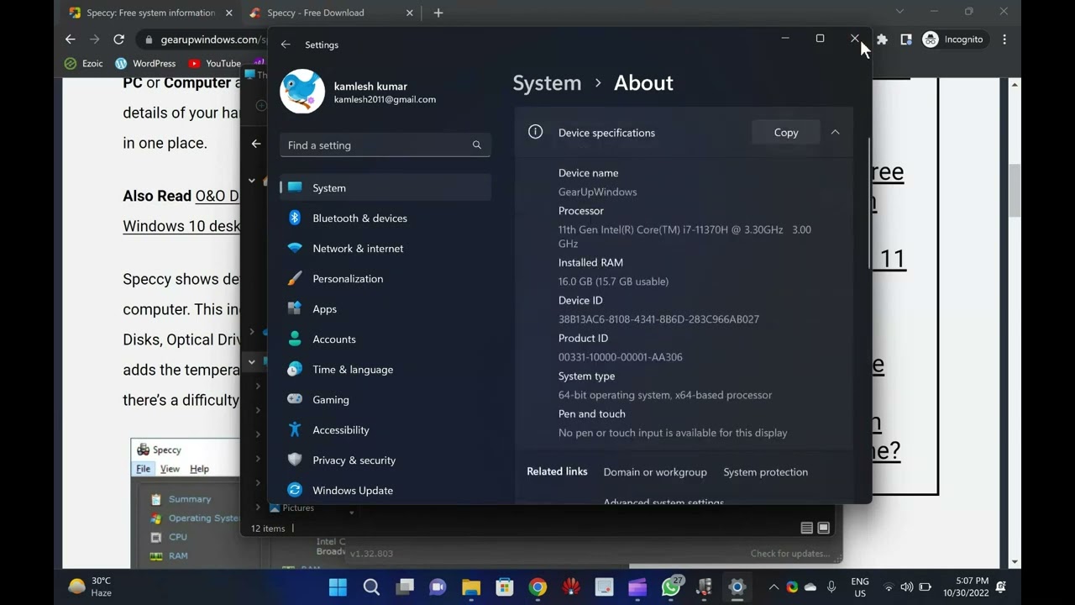Open Time & language settings
Viewport: 1075px width, 605px height.
385,369
